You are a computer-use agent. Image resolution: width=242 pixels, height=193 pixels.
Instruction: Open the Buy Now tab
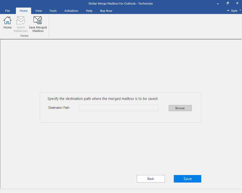pos(106,11)
